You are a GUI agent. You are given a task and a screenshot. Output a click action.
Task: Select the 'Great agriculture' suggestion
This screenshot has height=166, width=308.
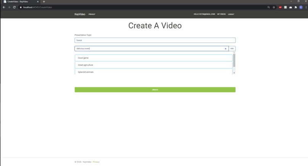coord(154,65)
